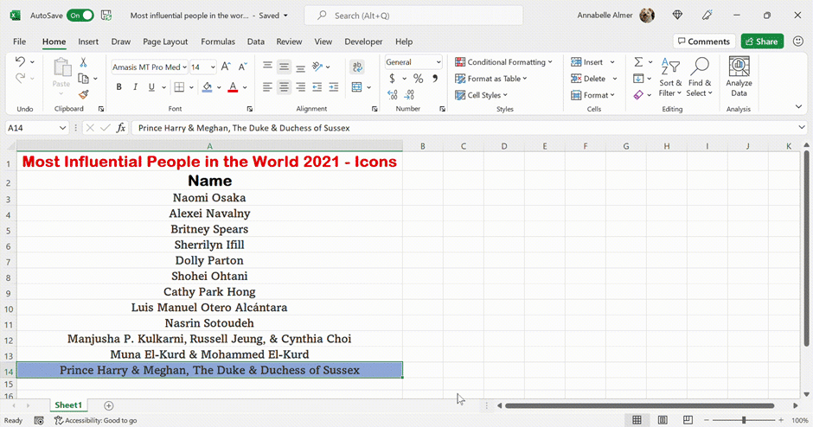The width and height of the screenshot is (813, 427).
Task: Apply Percent Style to the cell
Action: (418, 79)
